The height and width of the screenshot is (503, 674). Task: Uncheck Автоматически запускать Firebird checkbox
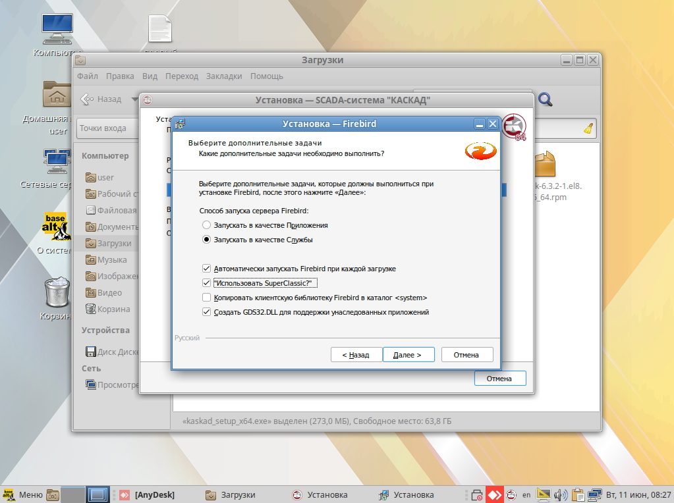tap(207, 269)
